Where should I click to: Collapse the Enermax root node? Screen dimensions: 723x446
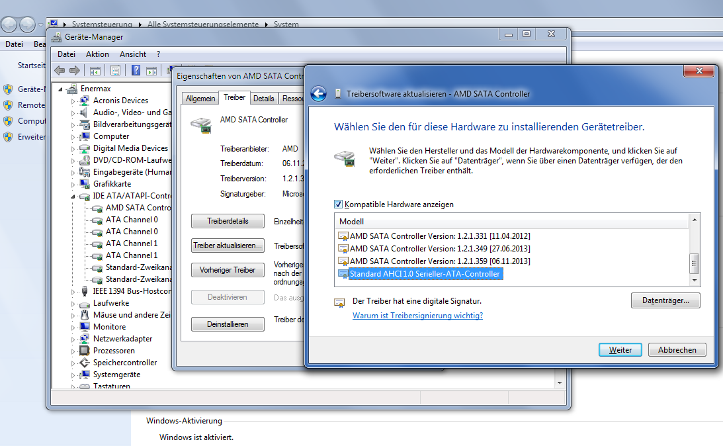[x=60, y=89]
